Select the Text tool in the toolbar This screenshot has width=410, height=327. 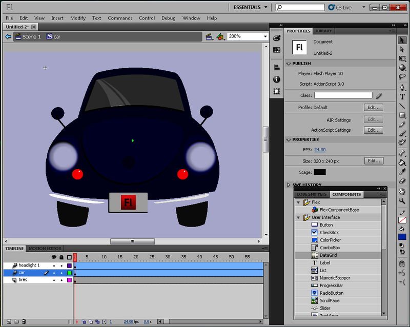click(x=402, y=96)
